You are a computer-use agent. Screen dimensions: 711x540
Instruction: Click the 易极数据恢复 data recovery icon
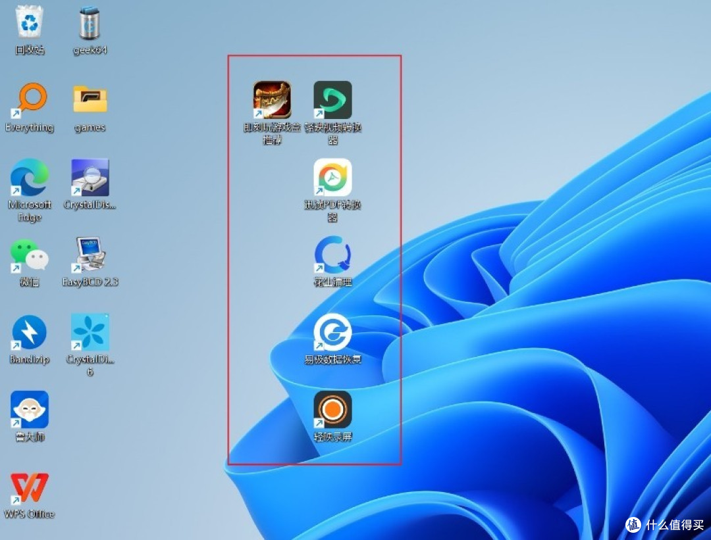pos(332,333)
